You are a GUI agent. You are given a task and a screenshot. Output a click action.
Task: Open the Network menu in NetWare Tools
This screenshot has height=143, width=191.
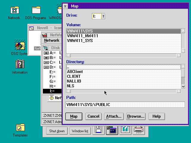point(52,41)
